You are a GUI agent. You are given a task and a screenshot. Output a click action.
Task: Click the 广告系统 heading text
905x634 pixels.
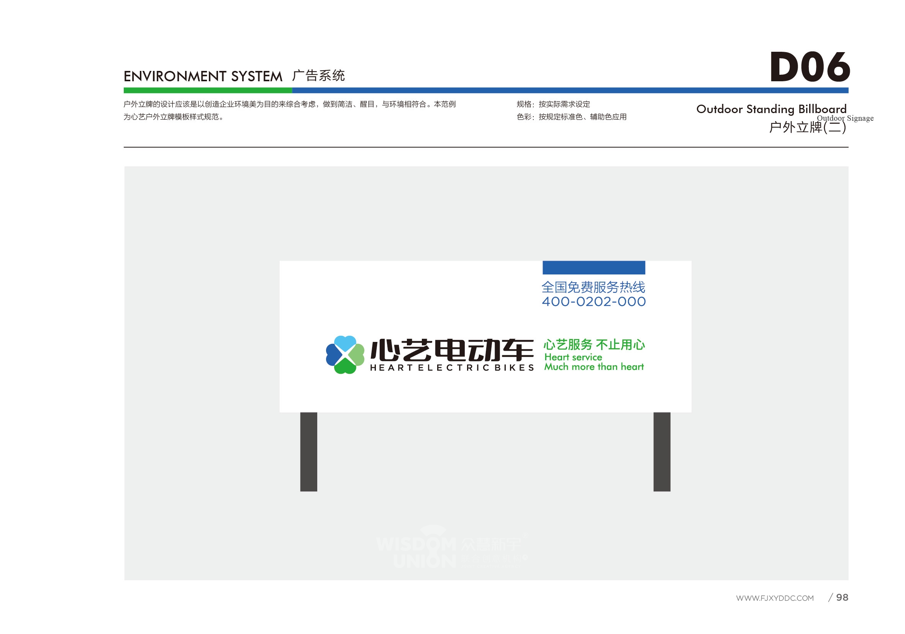coord(318,75)
